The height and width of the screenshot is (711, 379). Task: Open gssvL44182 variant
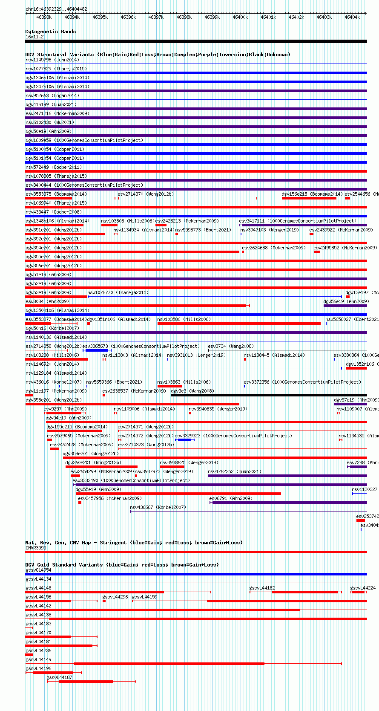click(262, 588)
